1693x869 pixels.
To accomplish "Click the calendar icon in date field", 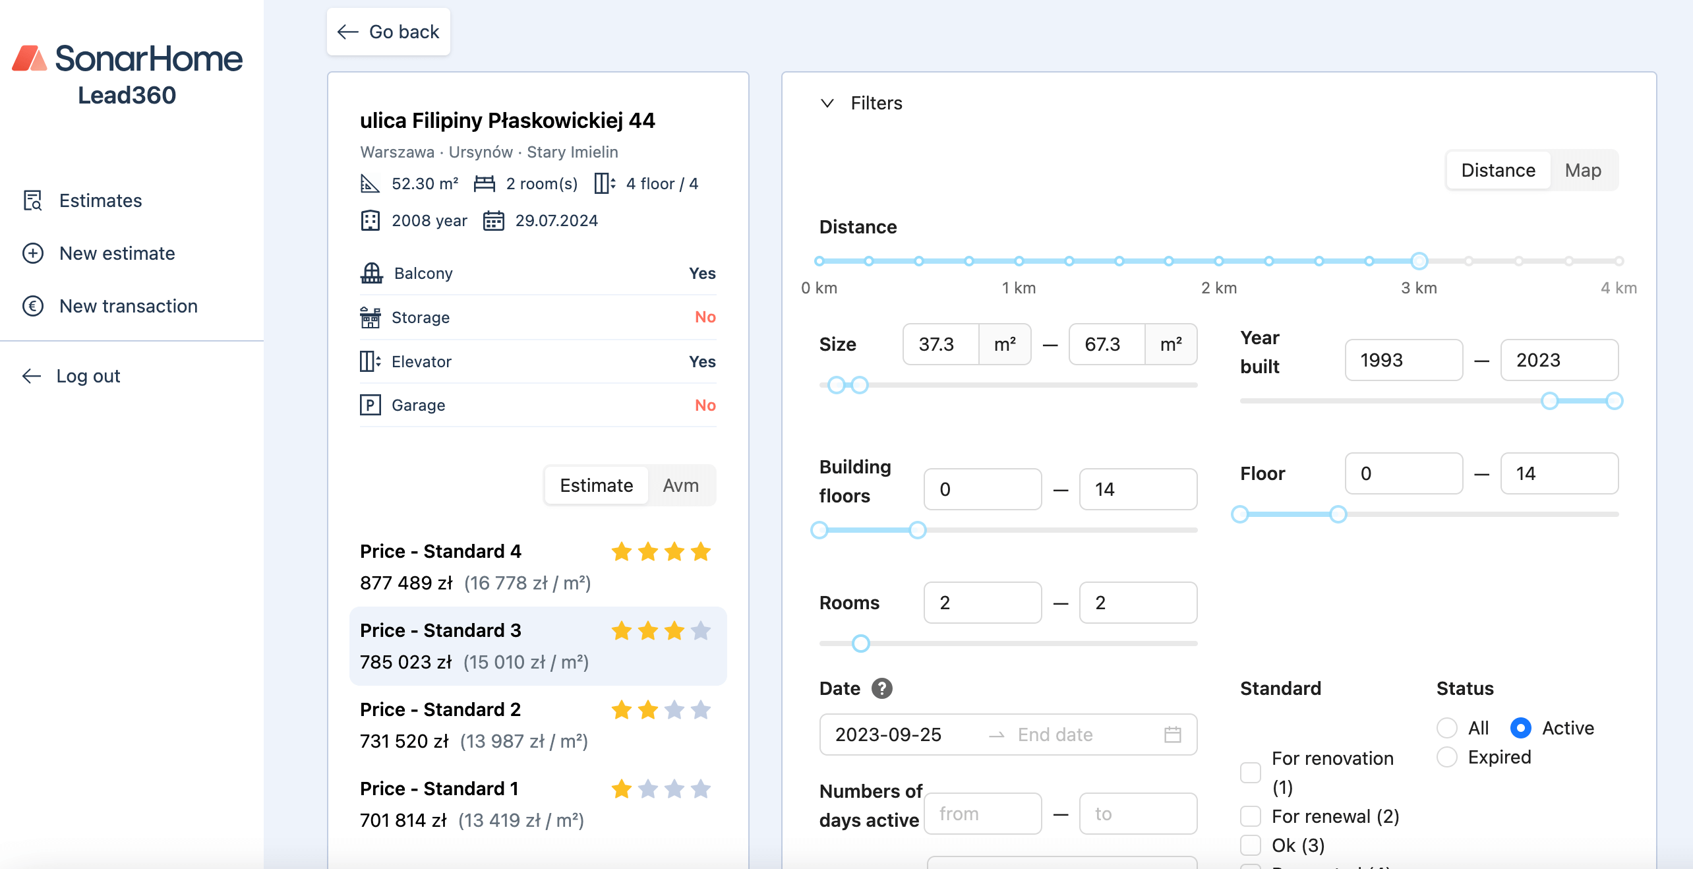I will pyautogui.click(x=1172, y=734).
